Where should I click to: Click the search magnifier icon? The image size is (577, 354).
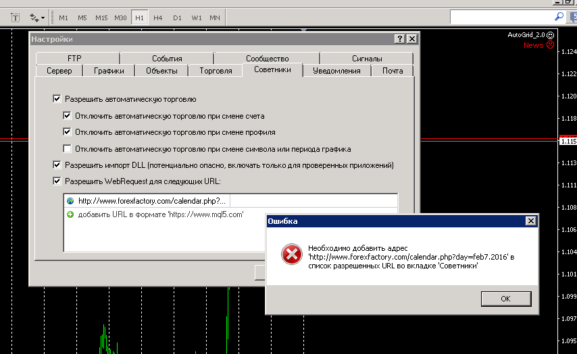point(559,17)
